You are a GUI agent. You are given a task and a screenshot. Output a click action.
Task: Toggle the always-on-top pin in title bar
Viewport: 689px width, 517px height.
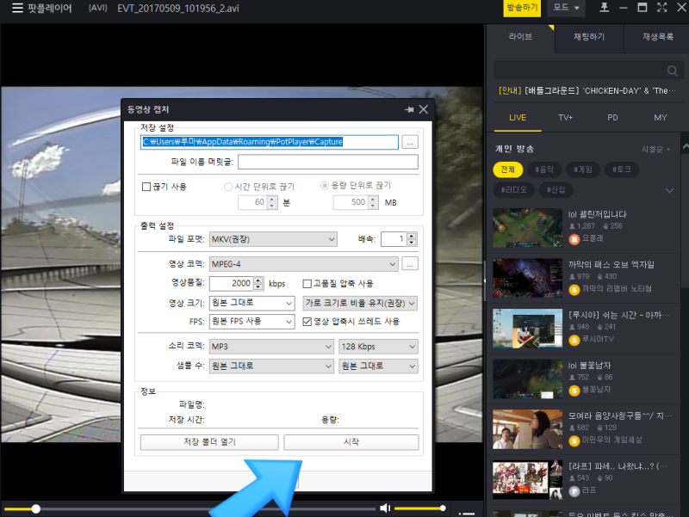[x=605, y=8]
